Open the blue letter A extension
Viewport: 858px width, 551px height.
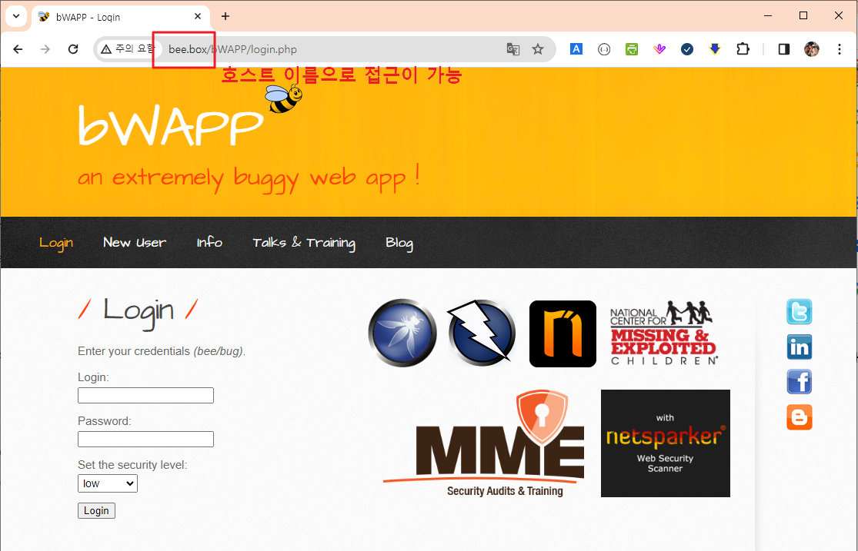click(x=576, y=49)
